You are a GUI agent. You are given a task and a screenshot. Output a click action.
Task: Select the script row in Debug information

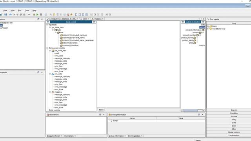click(115, 121)
